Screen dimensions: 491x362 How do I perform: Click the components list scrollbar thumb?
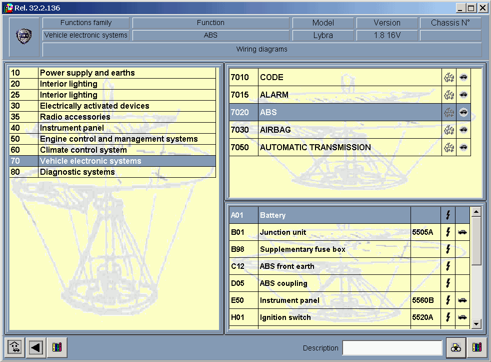click(x=476, y=241)
